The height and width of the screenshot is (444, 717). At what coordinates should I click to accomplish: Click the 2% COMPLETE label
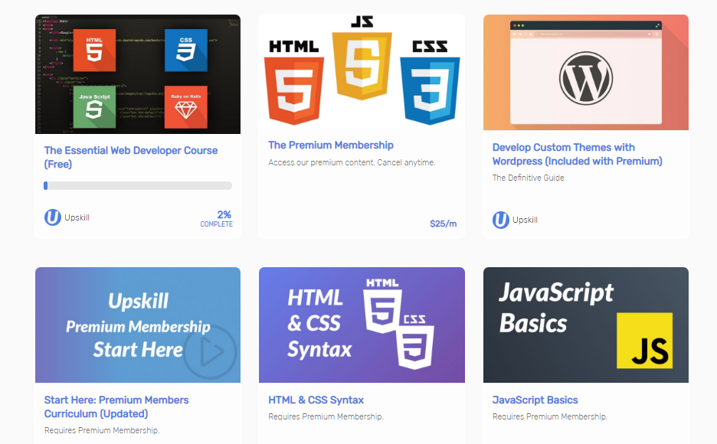coord(216,218)
